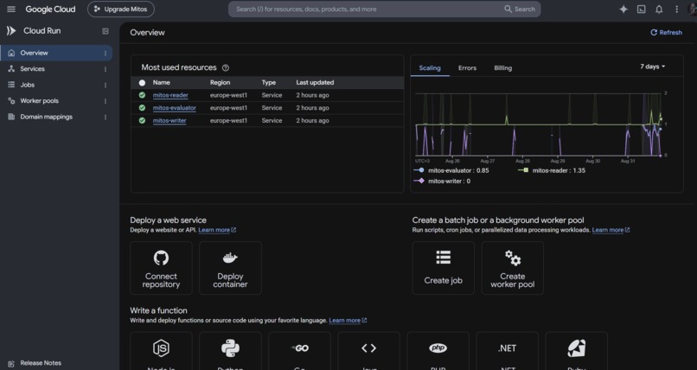The height and width of the screenshot is (370, 697).
Task: Switch to the Scaling tab
Action: point(430,68)
